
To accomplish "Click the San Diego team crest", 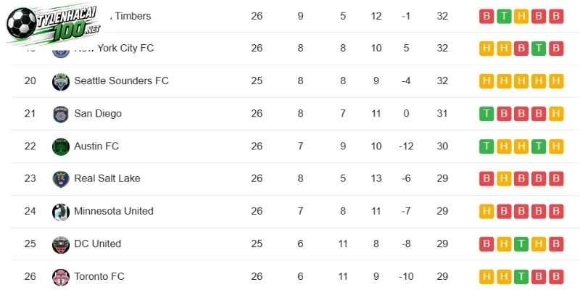I will (x=61, y=115).
